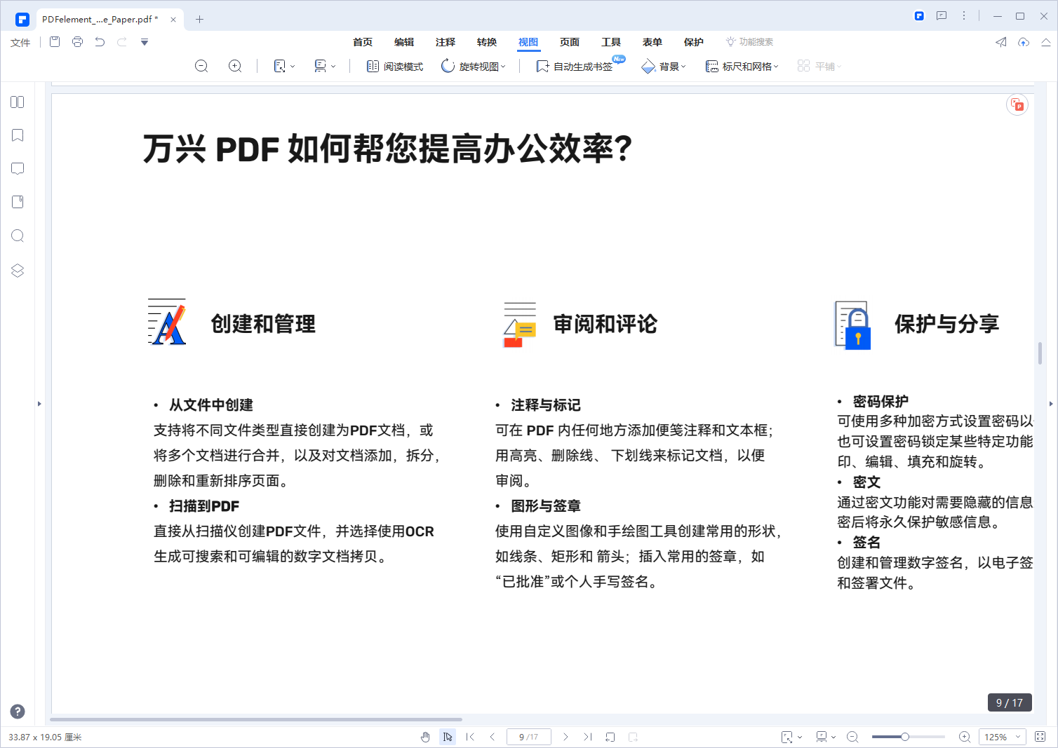Show the page thumbnails panel

pyautogui.click(x=17, y=102)
